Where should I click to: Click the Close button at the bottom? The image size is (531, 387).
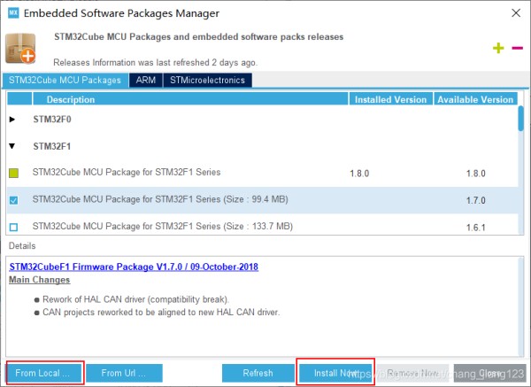click(x=489, y=373)
